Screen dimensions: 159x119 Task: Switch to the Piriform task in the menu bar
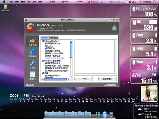tap(93, 2)
